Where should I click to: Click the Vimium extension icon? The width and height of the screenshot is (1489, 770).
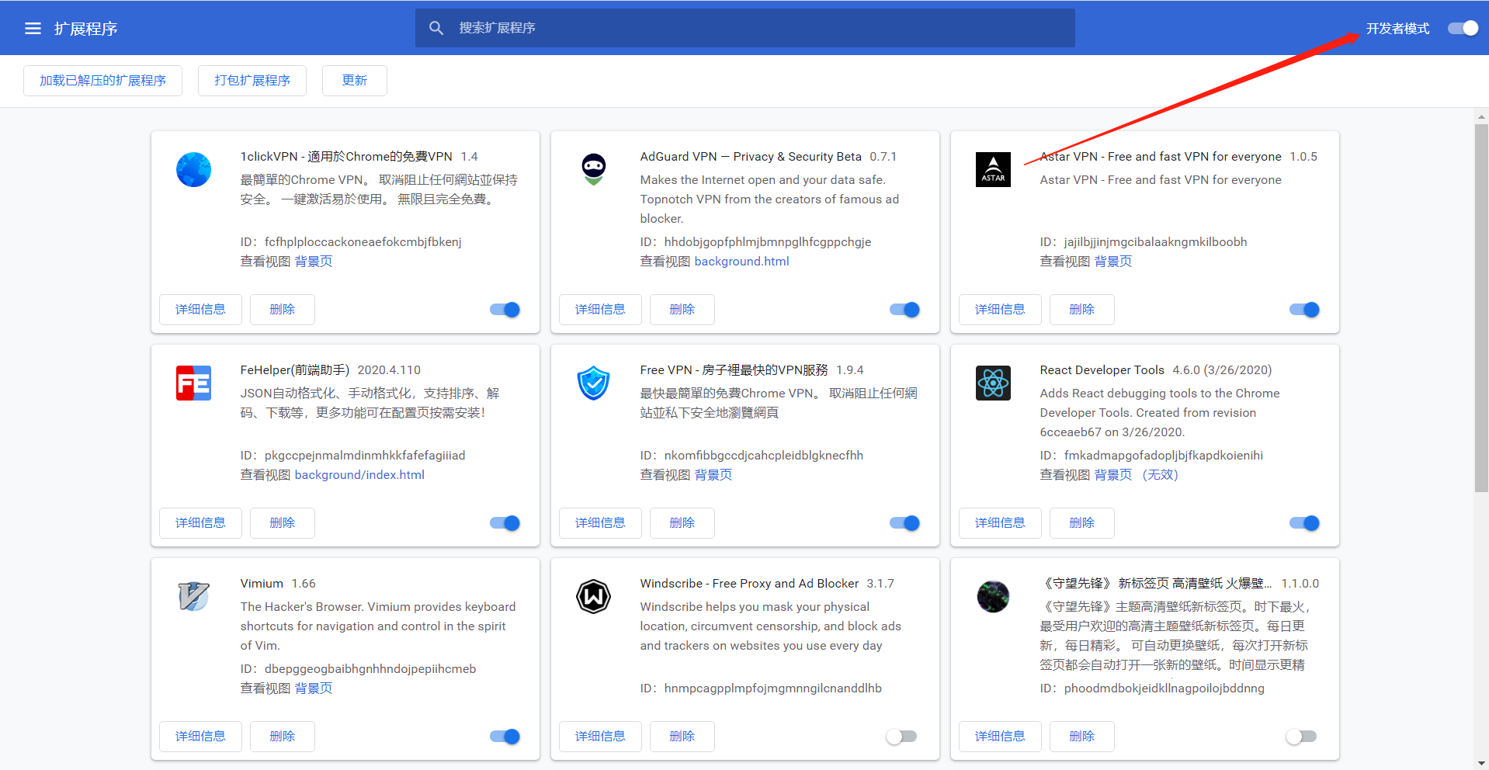(x=193, y=596)
